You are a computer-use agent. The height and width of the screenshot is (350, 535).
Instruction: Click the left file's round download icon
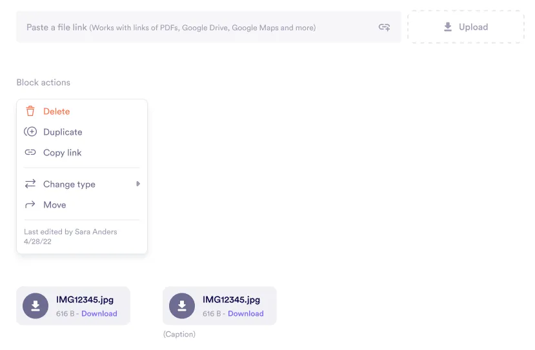[x=35, y=306]
